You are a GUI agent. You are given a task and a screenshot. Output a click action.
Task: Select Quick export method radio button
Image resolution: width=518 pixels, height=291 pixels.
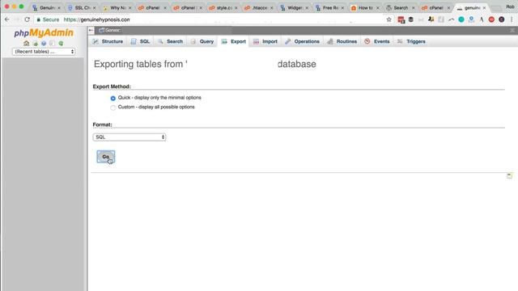click(113, 99)
